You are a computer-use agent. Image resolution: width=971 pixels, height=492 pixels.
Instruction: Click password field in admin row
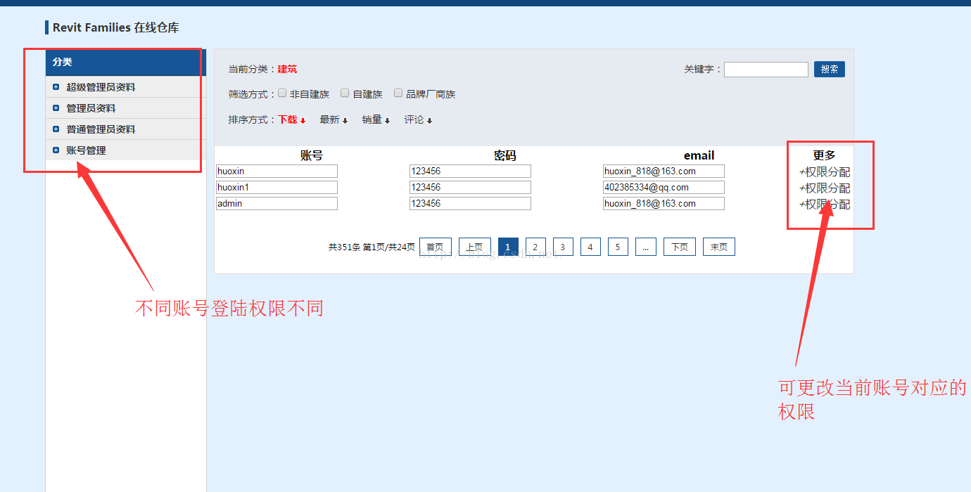point(470,204)
